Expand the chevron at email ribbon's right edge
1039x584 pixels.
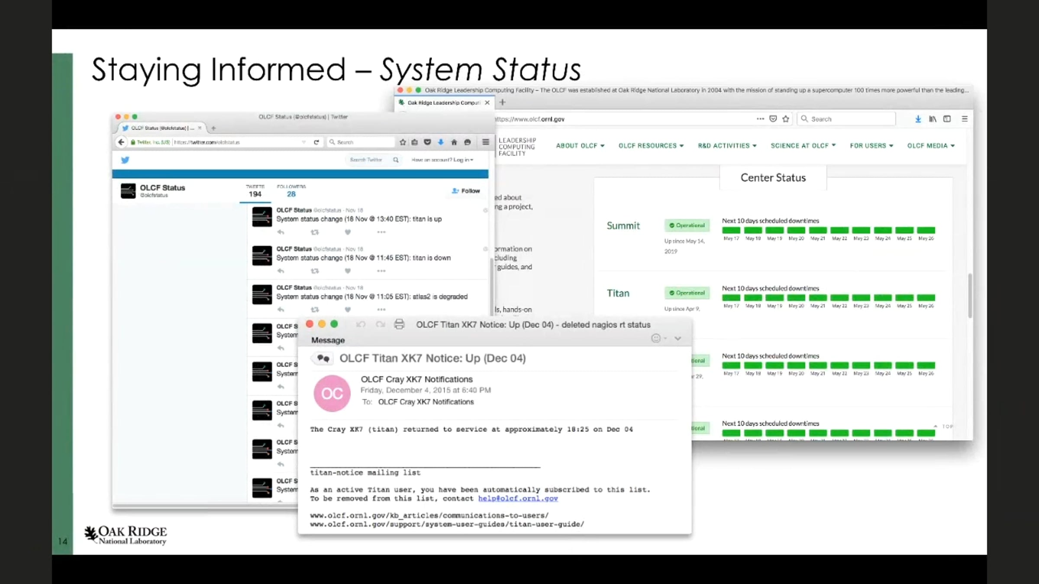tap(678, 338)
